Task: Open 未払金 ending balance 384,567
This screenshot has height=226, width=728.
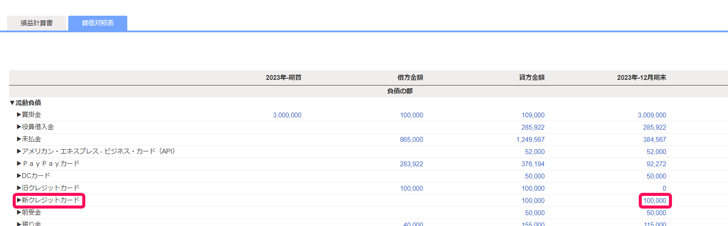Action: (654, 140)
